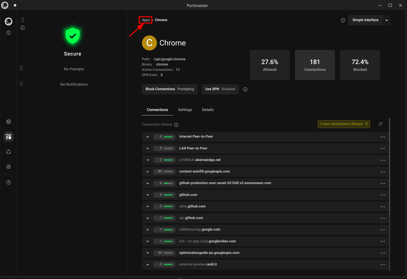
Task: Click the safebrowsing.google.com row name
Action: (x=200, y=230)
